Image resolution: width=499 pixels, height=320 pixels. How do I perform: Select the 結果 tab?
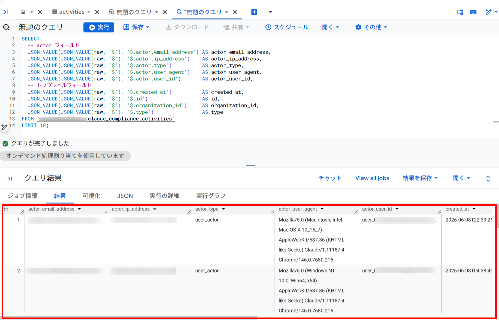coord(60,196)
